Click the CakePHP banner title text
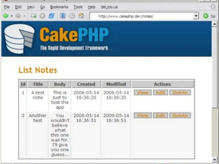 [x=74, y=35]
